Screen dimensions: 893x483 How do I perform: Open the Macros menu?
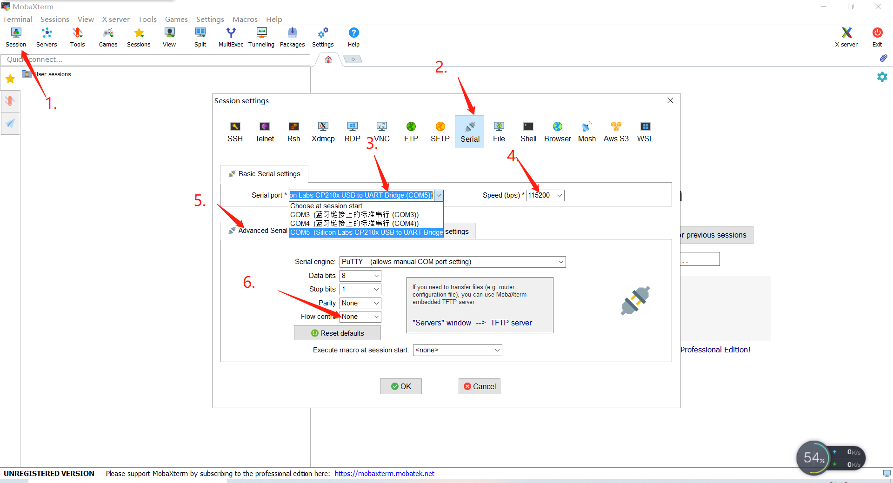[245, 19]
